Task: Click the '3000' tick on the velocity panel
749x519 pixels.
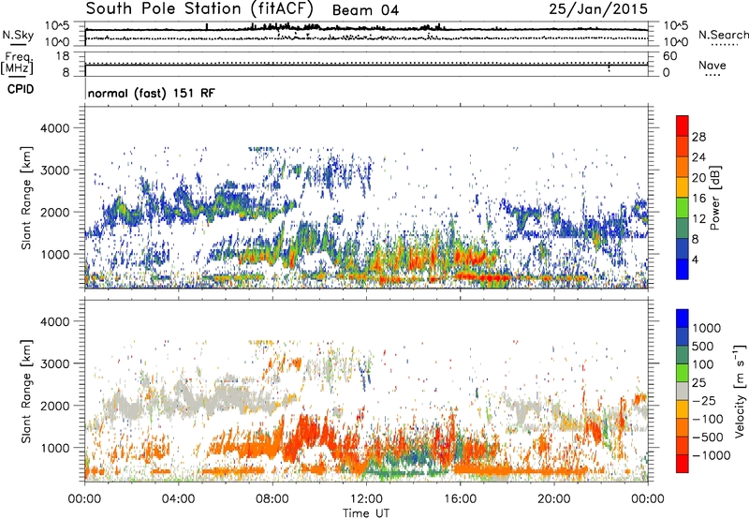Action: coord(54,364)
